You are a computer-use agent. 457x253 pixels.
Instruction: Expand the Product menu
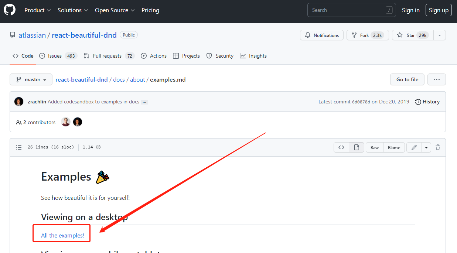pyautogui.click(x=37, y=10)
